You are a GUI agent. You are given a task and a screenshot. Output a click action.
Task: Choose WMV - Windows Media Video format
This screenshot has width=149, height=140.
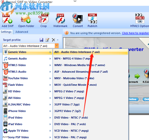tap(90, 65)
